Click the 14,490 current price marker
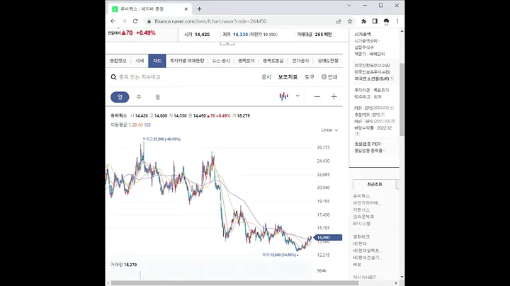Image resolution: width=510 pixels, height=286 pixels. (327, 238)
